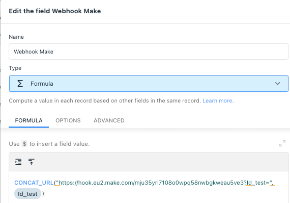The height and width of the screenshot is (203, 290).
Task: Click the collapse-to-top arrow icon in formula toolbar
Action: (32, 162)
